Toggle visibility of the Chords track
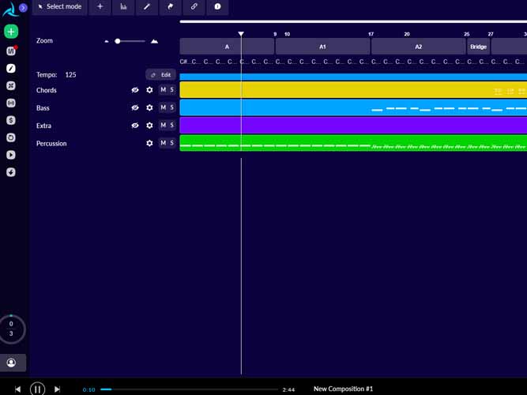527x395 pixels. click(x=135, y=90)
